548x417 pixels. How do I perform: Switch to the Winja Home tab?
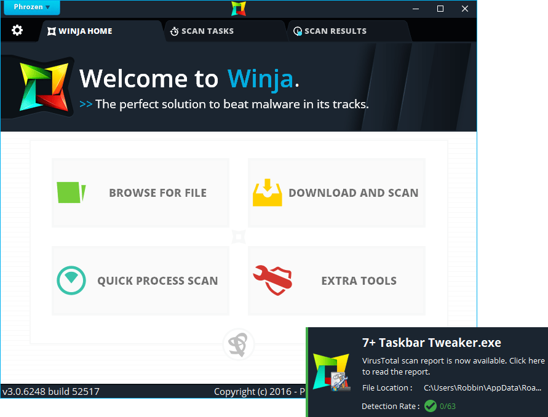(x=101, y=31)
